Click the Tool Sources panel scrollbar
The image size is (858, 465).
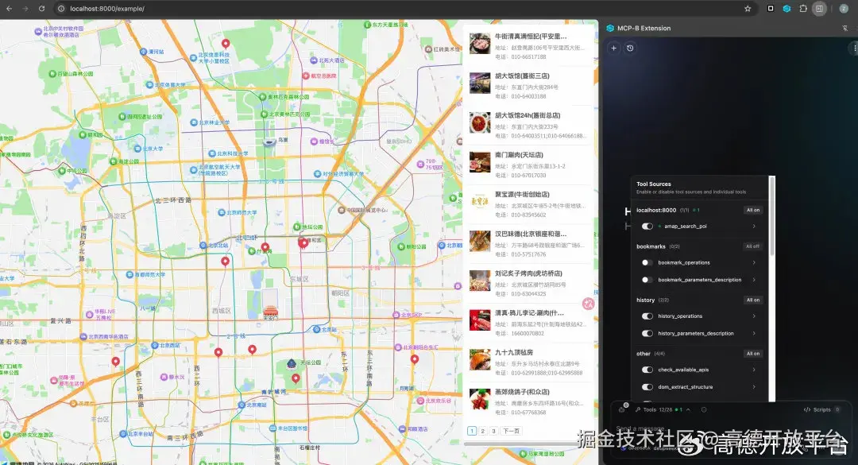click(772, 216)
